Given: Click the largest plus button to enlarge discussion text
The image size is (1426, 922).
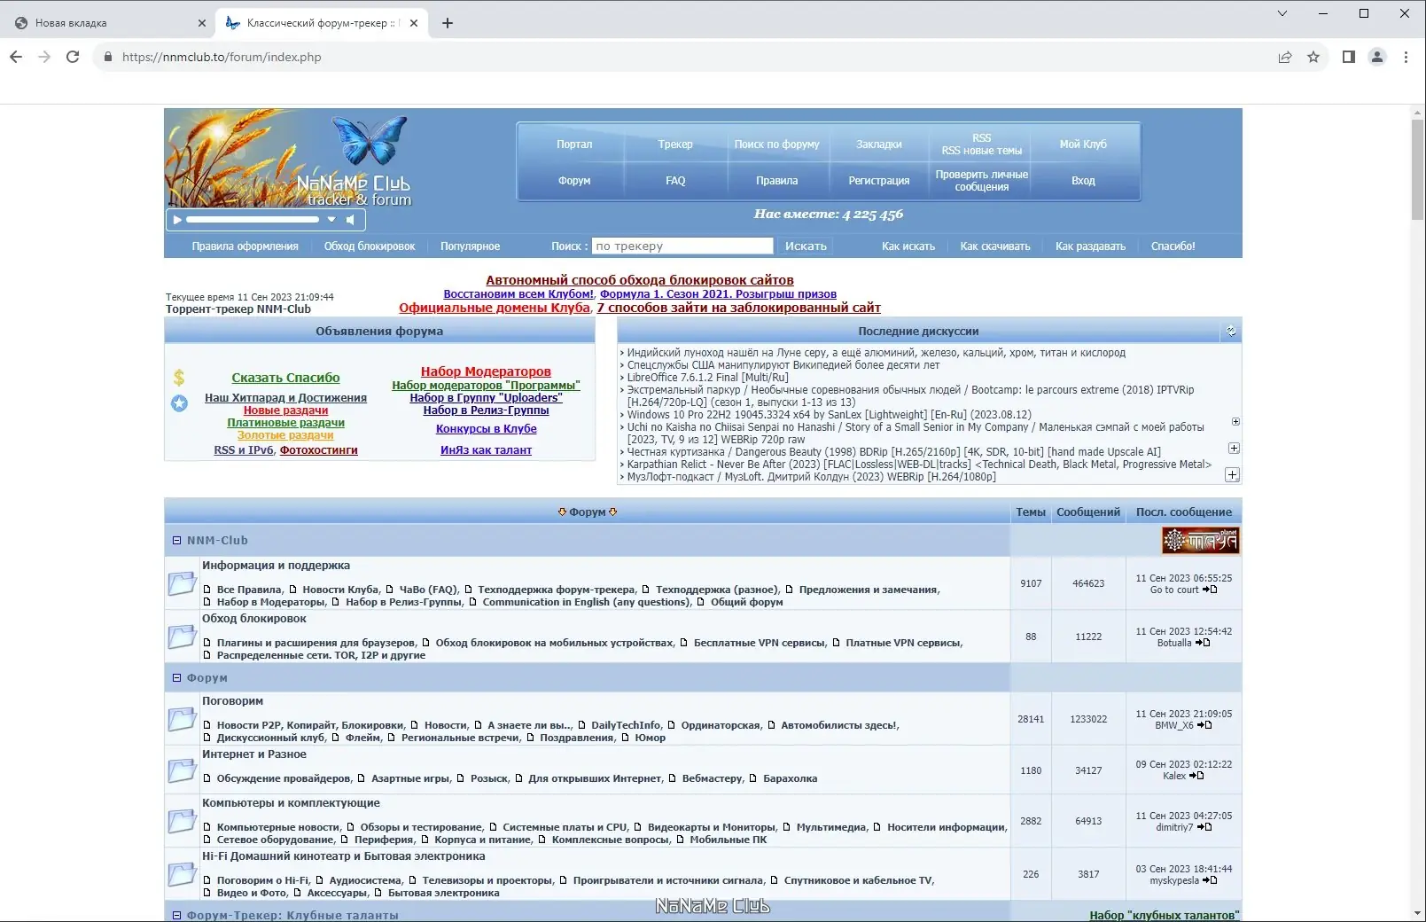Looking at the screenshot, I should tap(1232, 475).
